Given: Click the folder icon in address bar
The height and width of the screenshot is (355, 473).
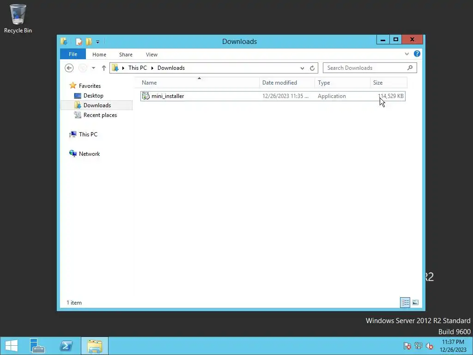Looking at the screenshot, I should (115, 68).
